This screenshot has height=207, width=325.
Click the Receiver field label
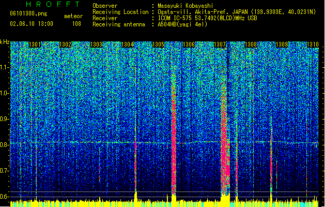[105, 18]
